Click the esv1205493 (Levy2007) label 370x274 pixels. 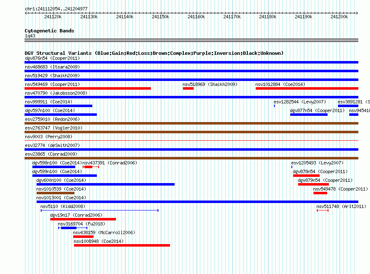pos(317,163)
